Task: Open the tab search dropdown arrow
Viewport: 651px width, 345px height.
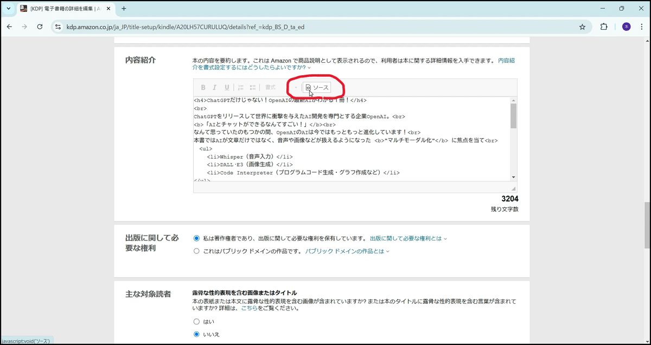Action: point(8,9)
